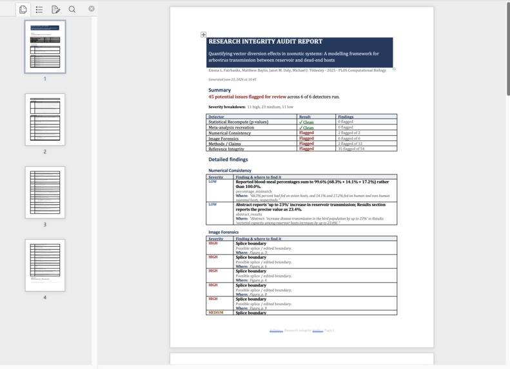
Task: Select page 4 thumbnail
Action: 45,265
